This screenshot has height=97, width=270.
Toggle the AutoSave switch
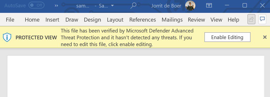pos(36,5)
